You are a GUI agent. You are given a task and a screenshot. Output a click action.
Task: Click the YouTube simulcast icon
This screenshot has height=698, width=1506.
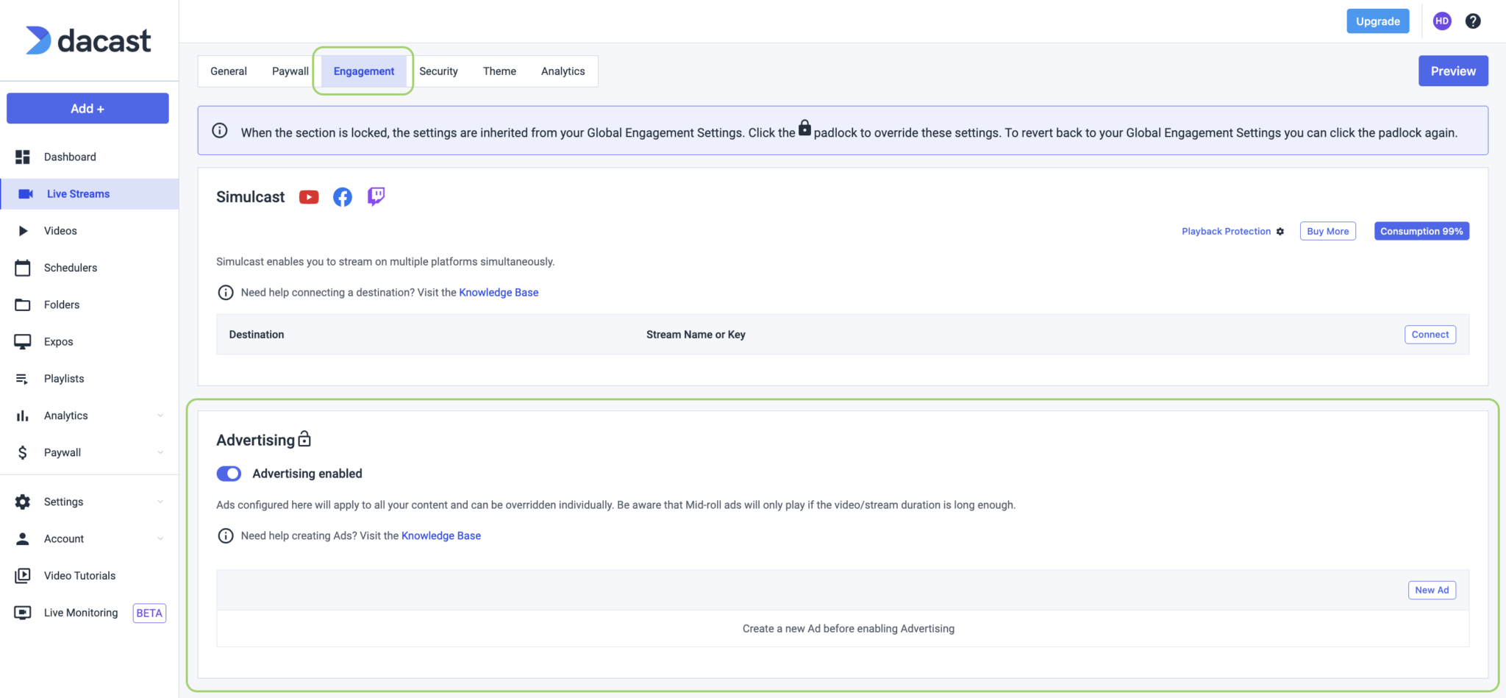309,197
